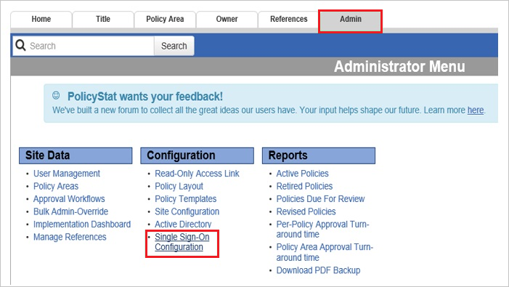
Task: Click the magnifying glass search icon
Action: click(20, 46)
